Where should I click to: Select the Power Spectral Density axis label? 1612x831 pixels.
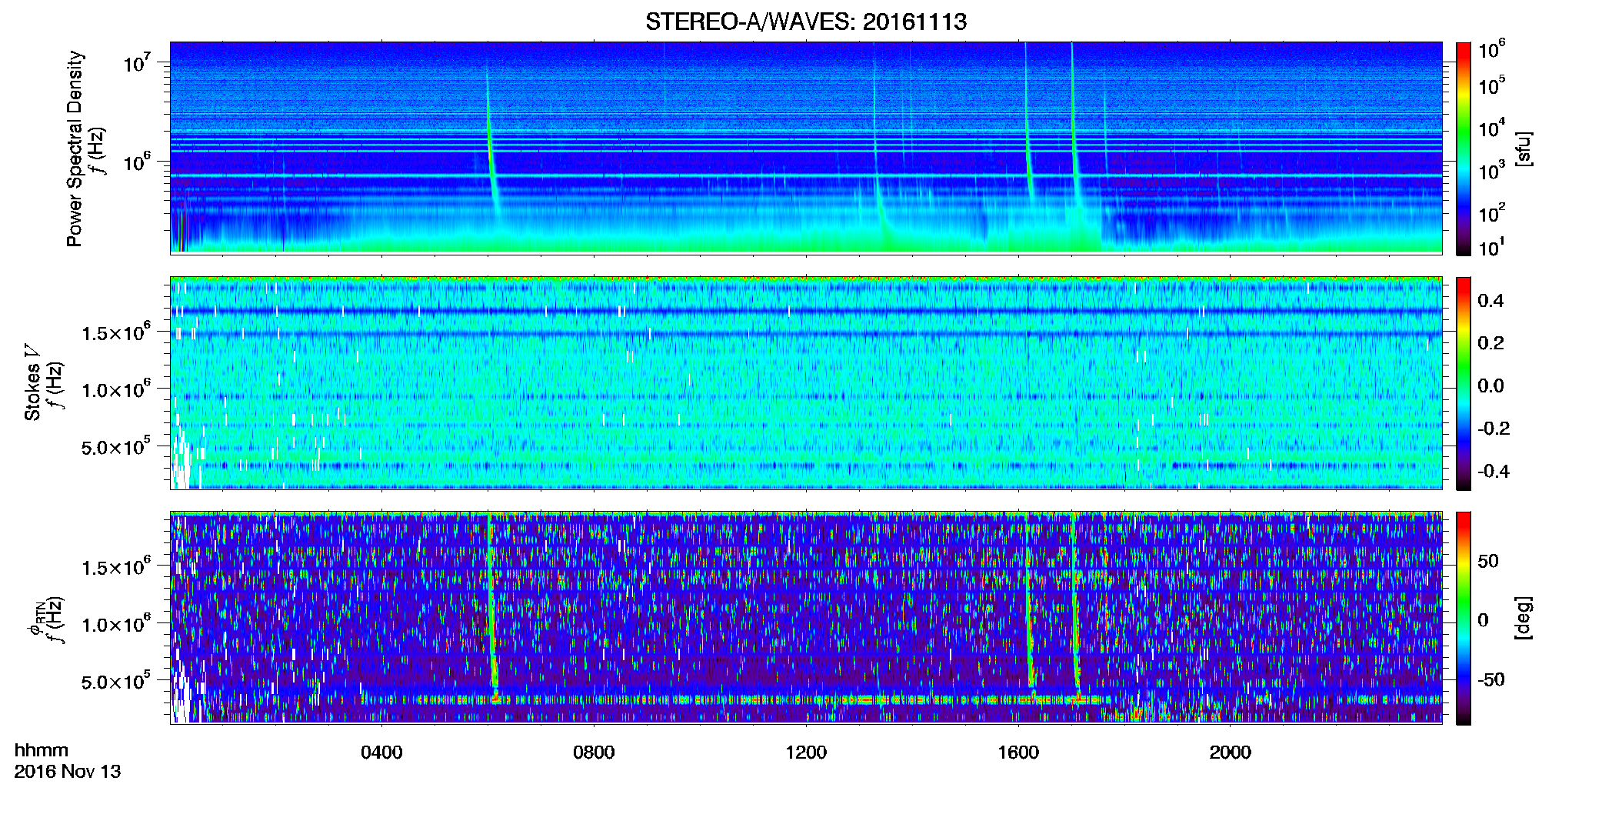tap(75, 149)
